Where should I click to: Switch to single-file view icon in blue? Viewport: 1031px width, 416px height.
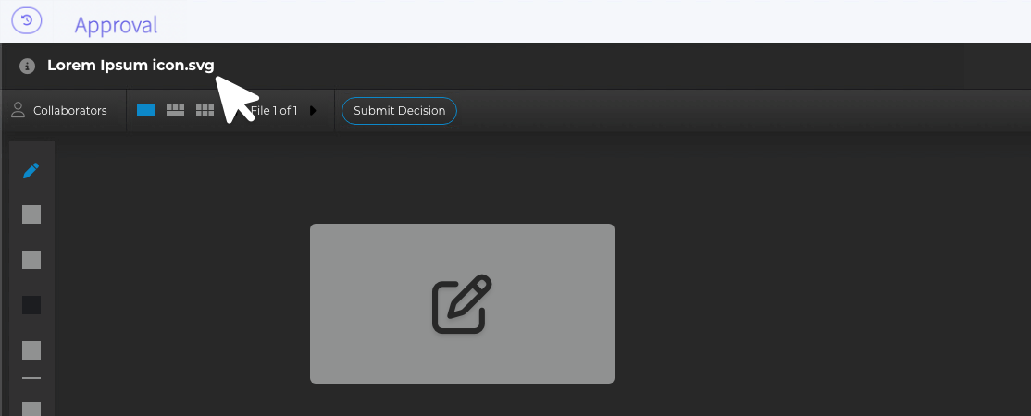(146, 110)
